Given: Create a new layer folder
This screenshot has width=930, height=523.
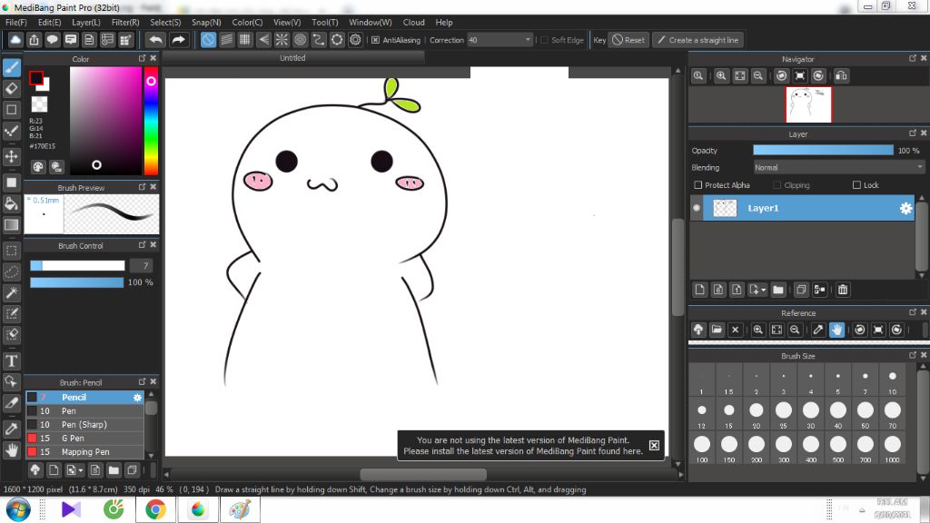Looking at the screenshot, I should tap(778, 290).
